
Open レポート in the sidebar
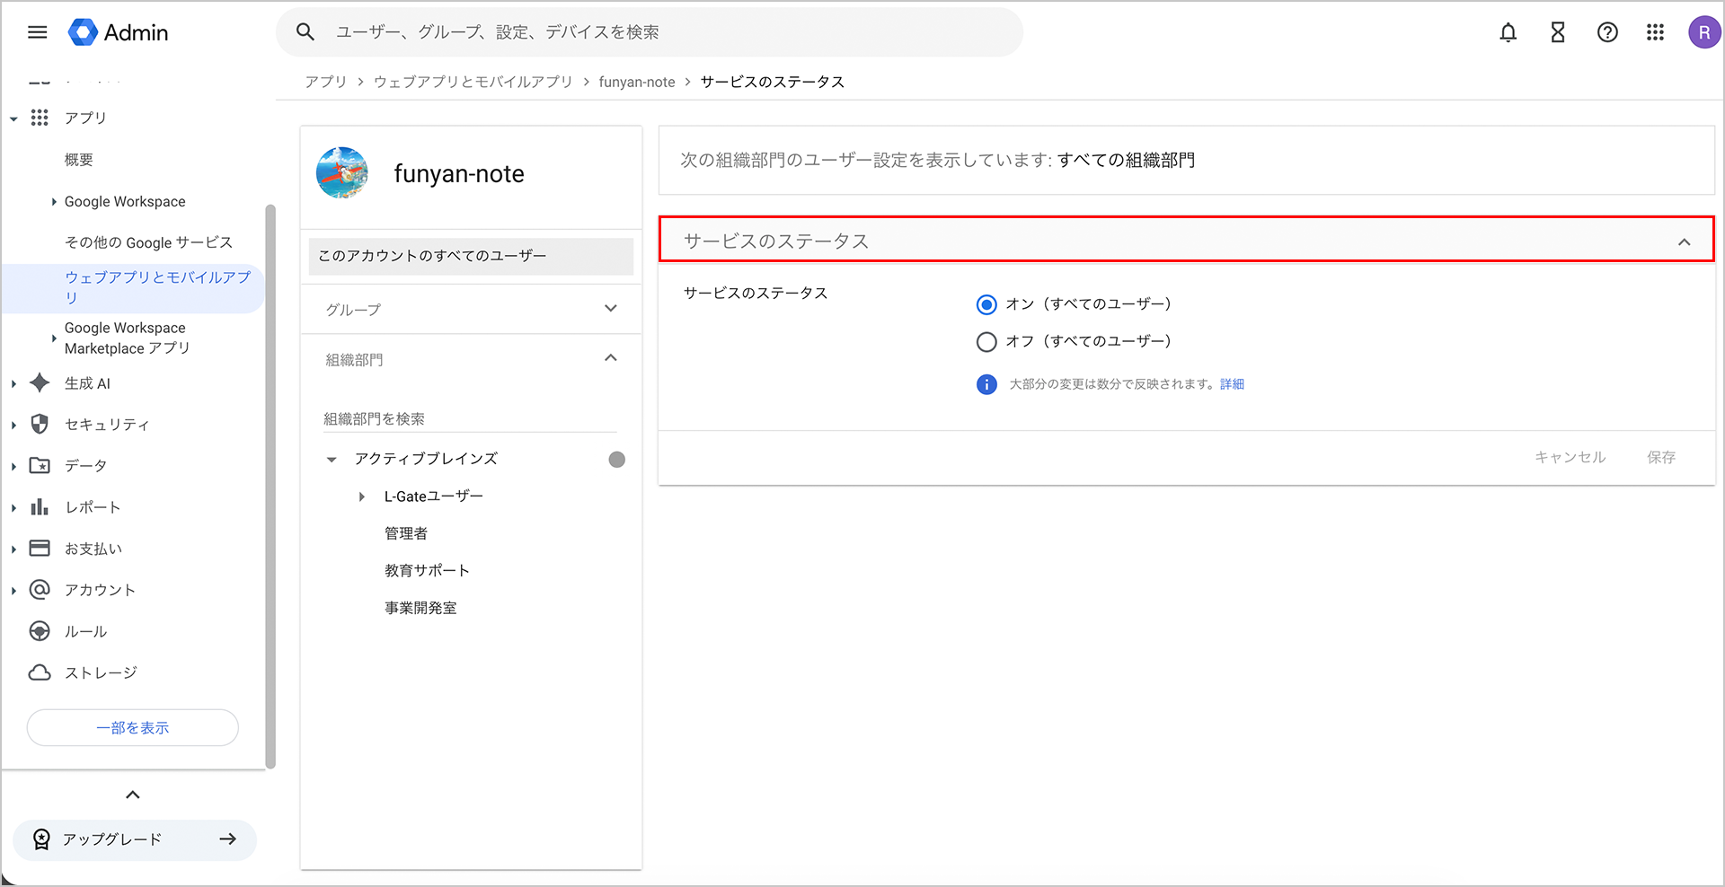[x=92, y=507]
